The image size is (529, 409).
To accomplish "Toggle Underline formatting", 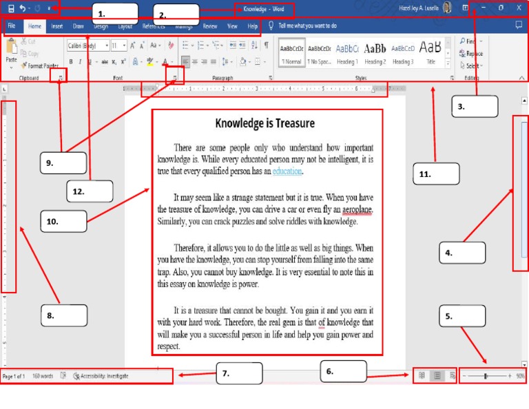I will click(90, 62).
